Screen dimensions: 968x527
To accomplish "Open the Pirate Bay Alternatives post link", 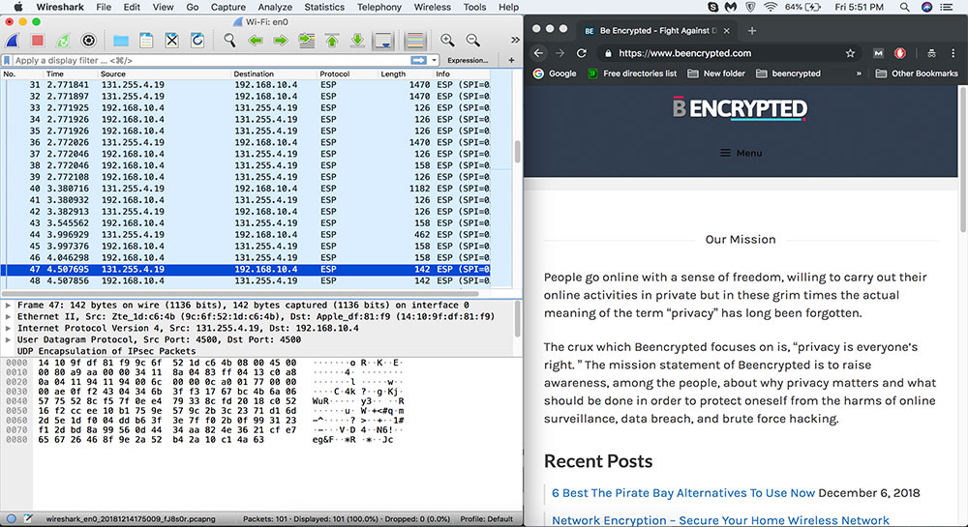I will coord(683,493).
